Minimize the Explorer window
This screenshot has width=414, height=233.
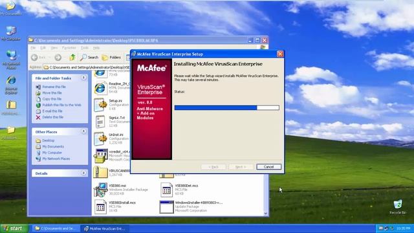pos(250,40)
